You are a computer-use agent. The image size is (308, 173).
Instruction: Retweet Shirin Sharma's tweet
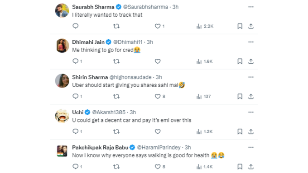click(x=116, y=96)
